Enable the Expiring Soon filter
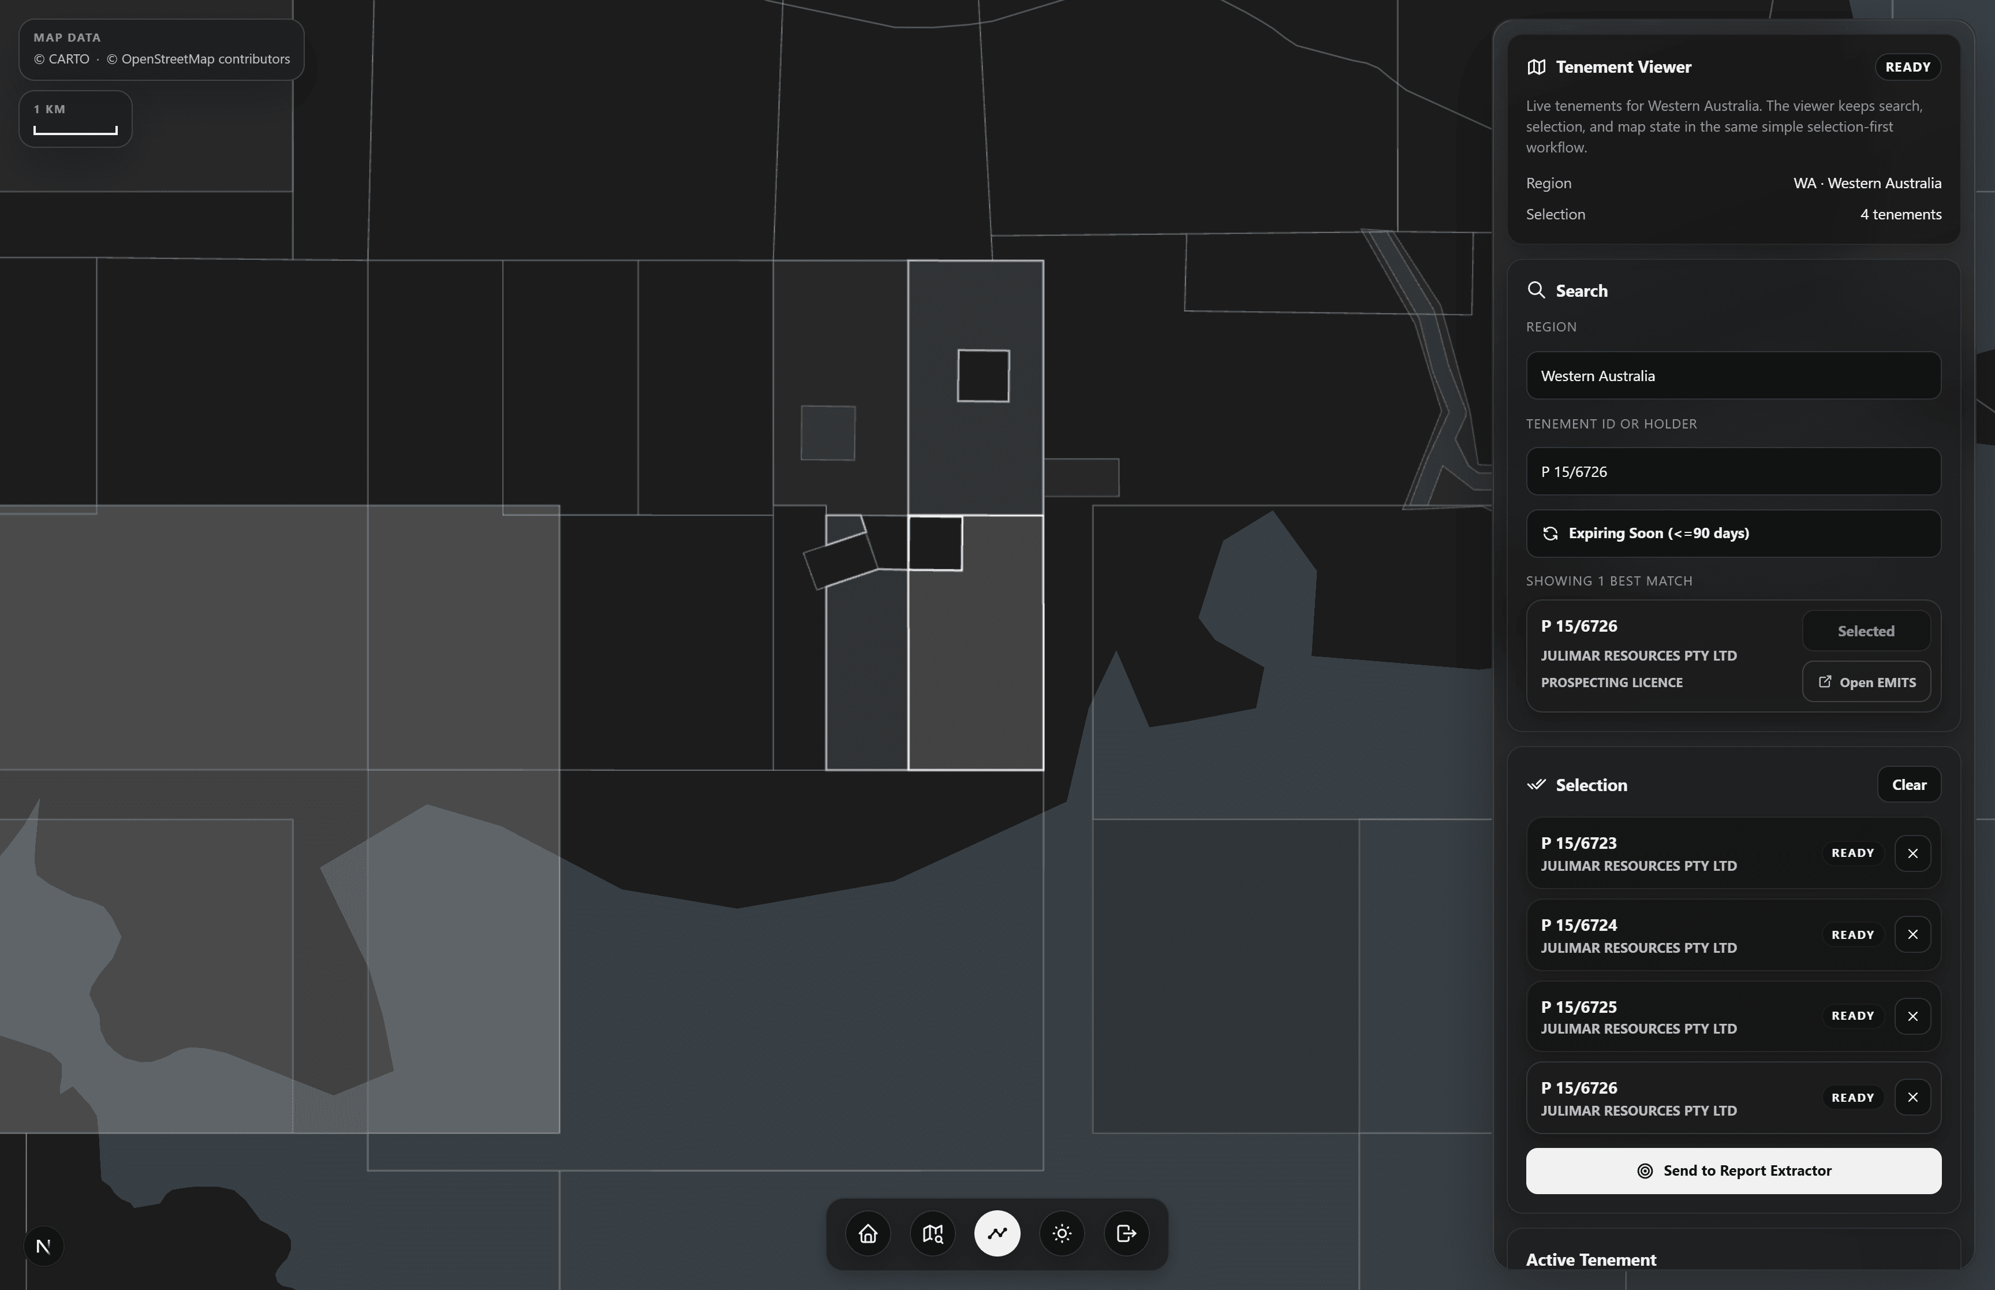 [1732, 533]
